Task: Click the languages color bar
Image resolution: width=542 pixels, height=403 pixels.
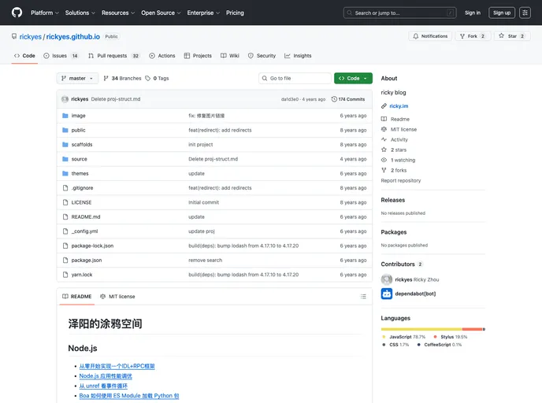Action: (x=432, y=329)
